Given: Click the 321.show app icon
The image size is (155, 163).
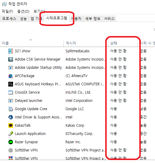Looking at the screenshot, I should [11, 51].
